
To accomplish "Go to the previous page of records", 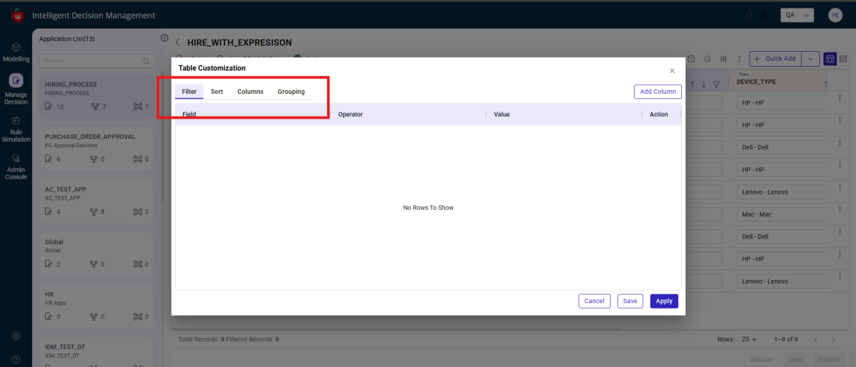I will [x=815, y=339].
